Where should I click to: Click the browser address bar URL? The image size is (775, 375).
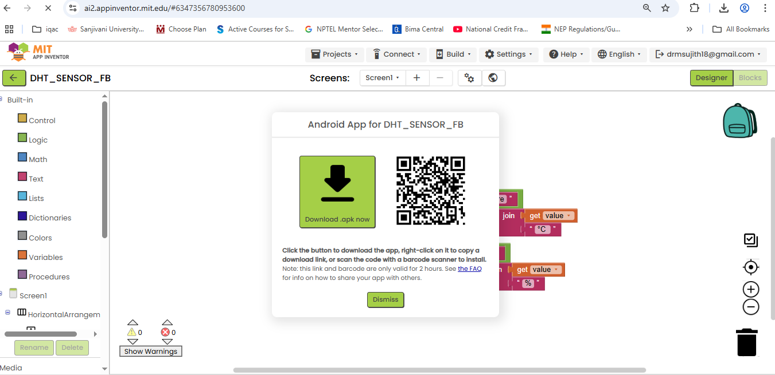pyautogui.click(x=165, y=8)
